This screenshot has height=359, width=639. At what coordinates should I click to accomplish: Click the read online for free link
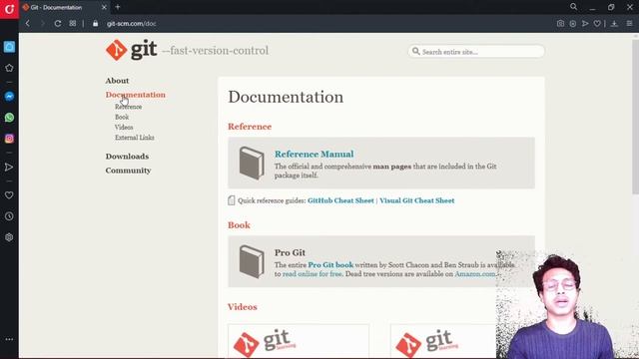click(313, 274)
